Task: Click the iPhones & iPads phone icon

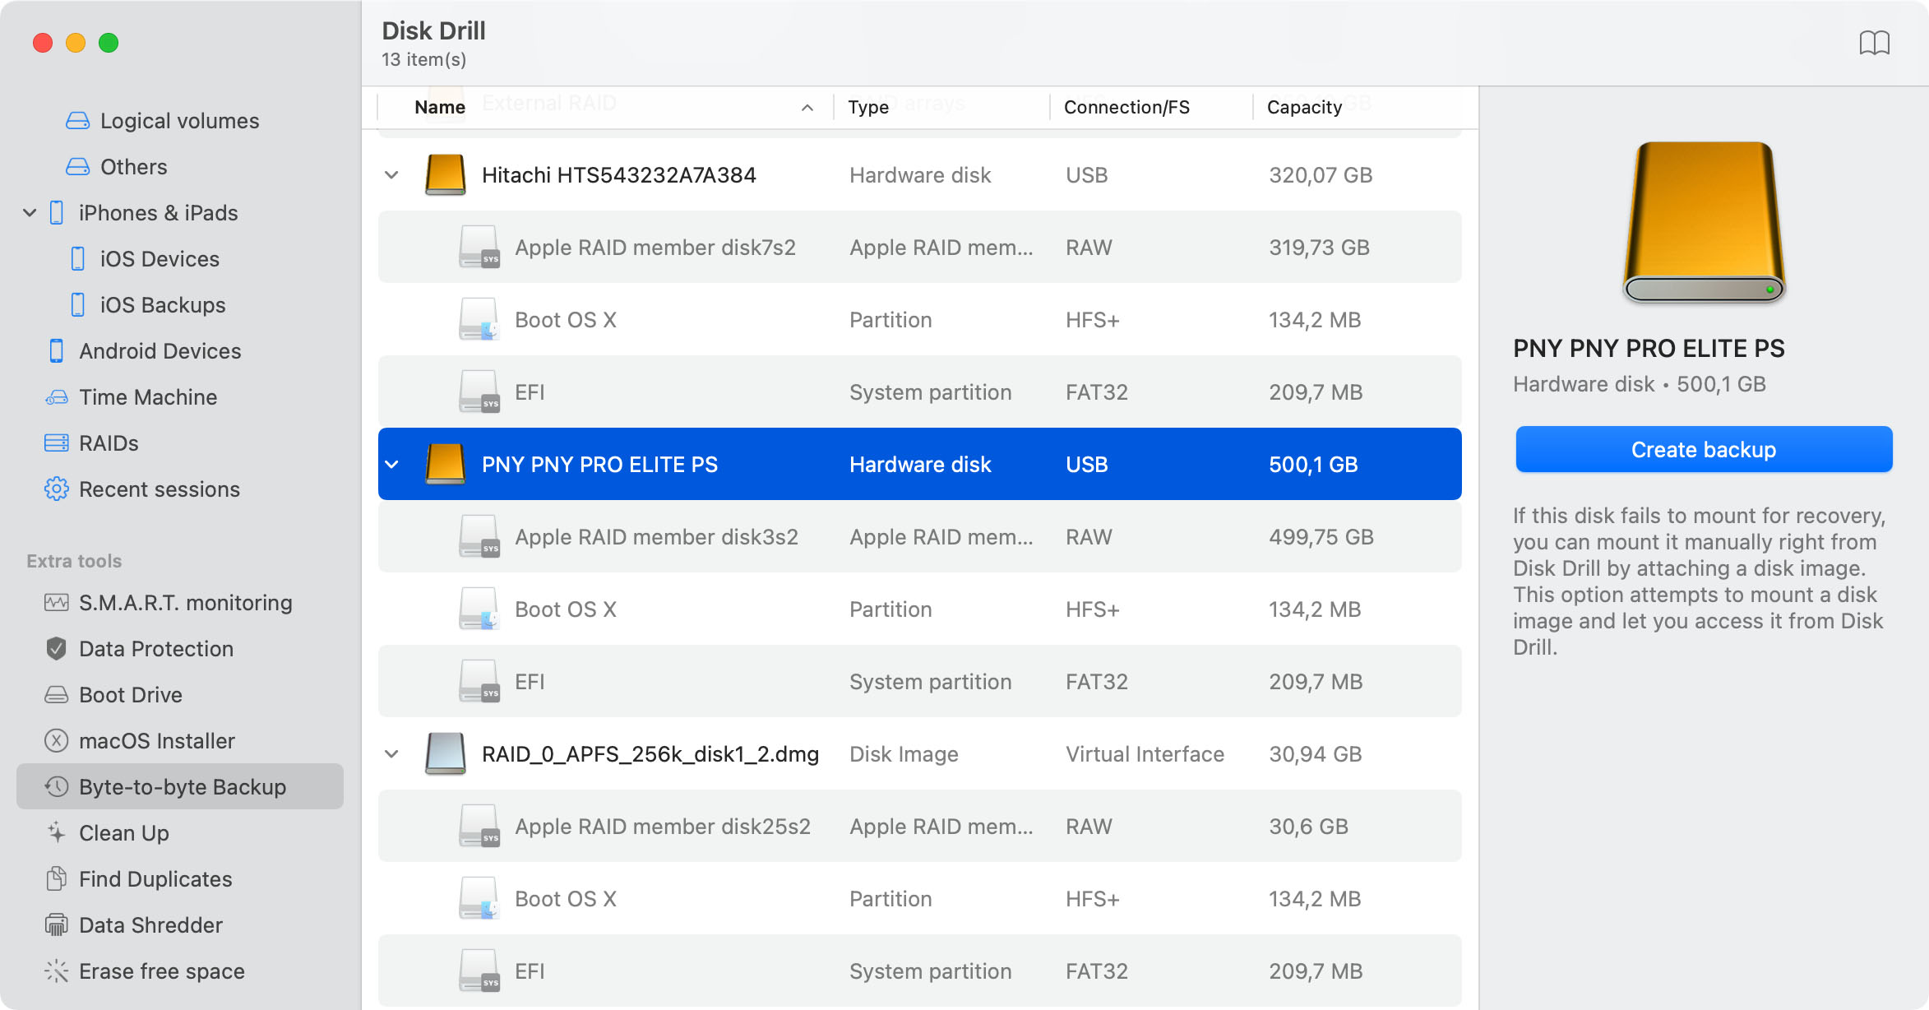Action: (56, 213)
